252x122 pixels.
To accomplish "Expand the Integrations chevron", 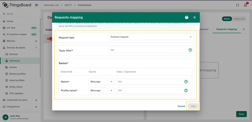I will pos(36,107).
